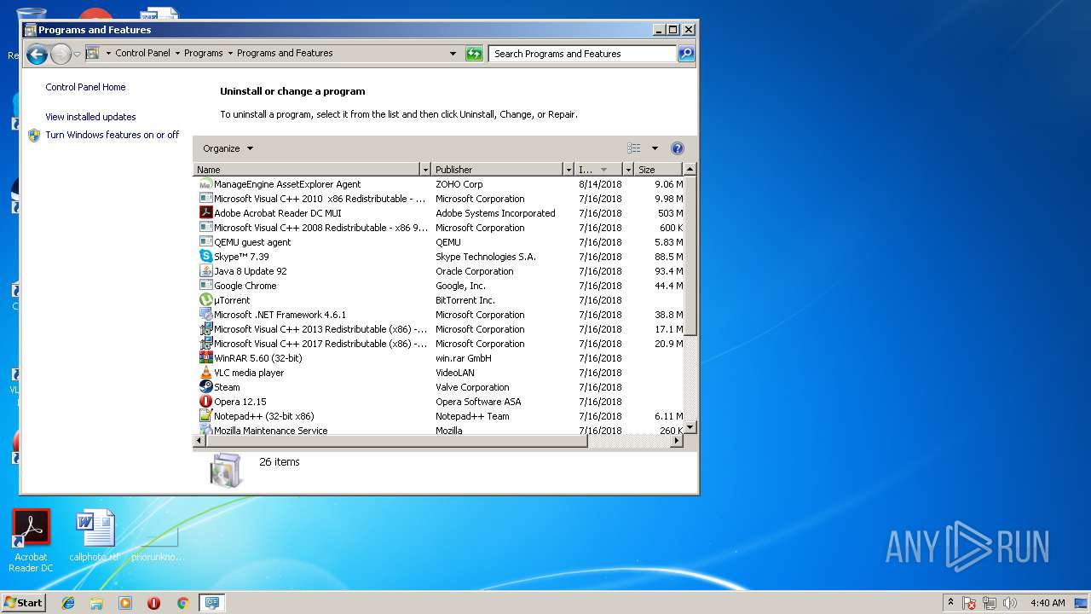The width and height of the screenshot is (1091, 614).
Task: Select the QEMU guest agent entry
Action: point(440,242)
